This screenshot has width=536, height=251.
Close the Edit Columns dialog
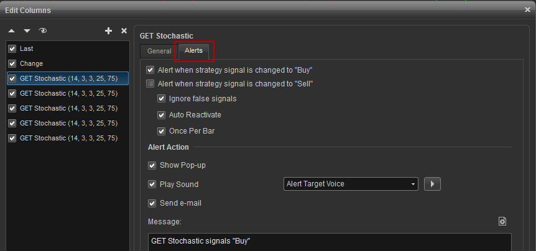[527, 10]
